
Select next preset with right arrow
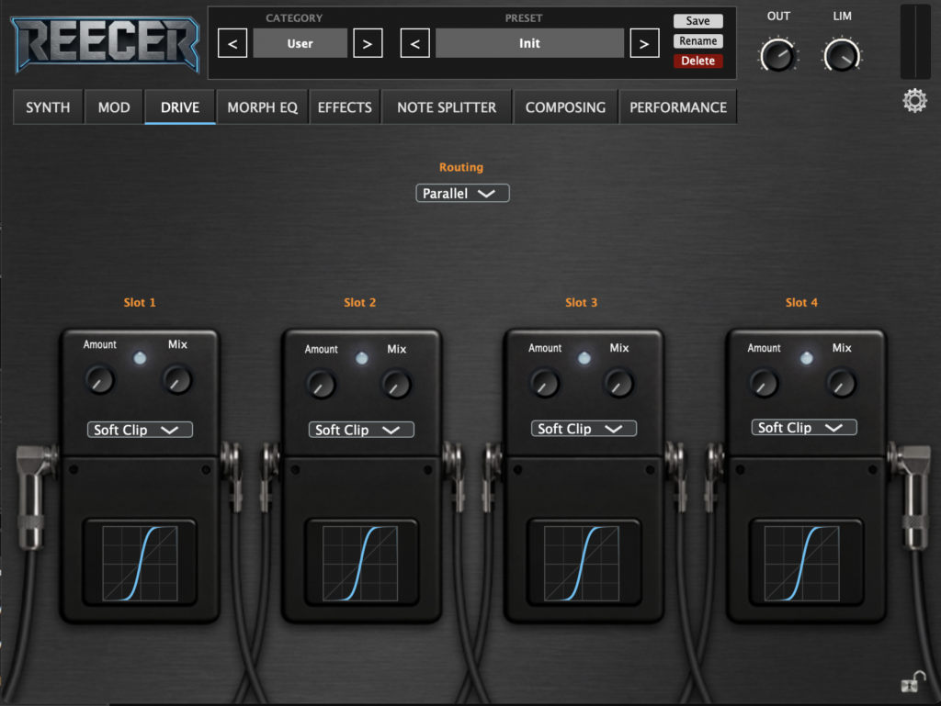coord(644,43)
